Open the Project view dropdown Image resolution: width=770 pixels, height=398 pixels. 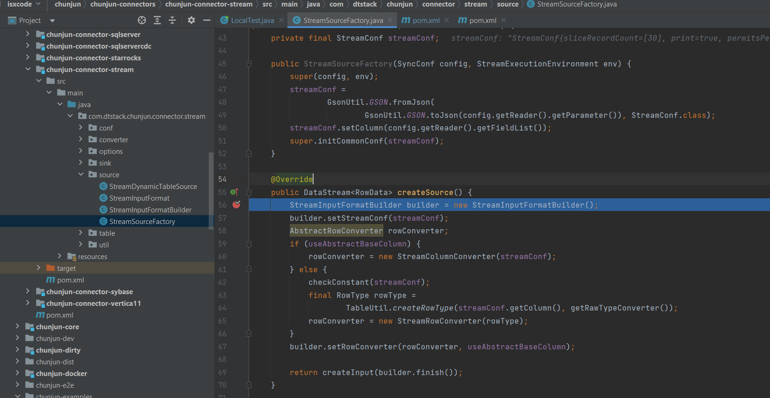[52, 21]
